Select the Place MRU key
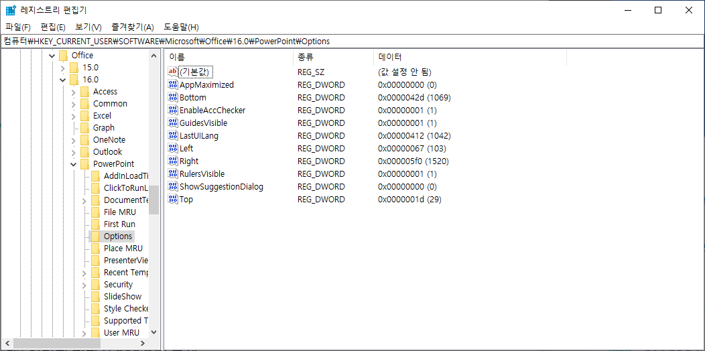 [x=123, y=249]
